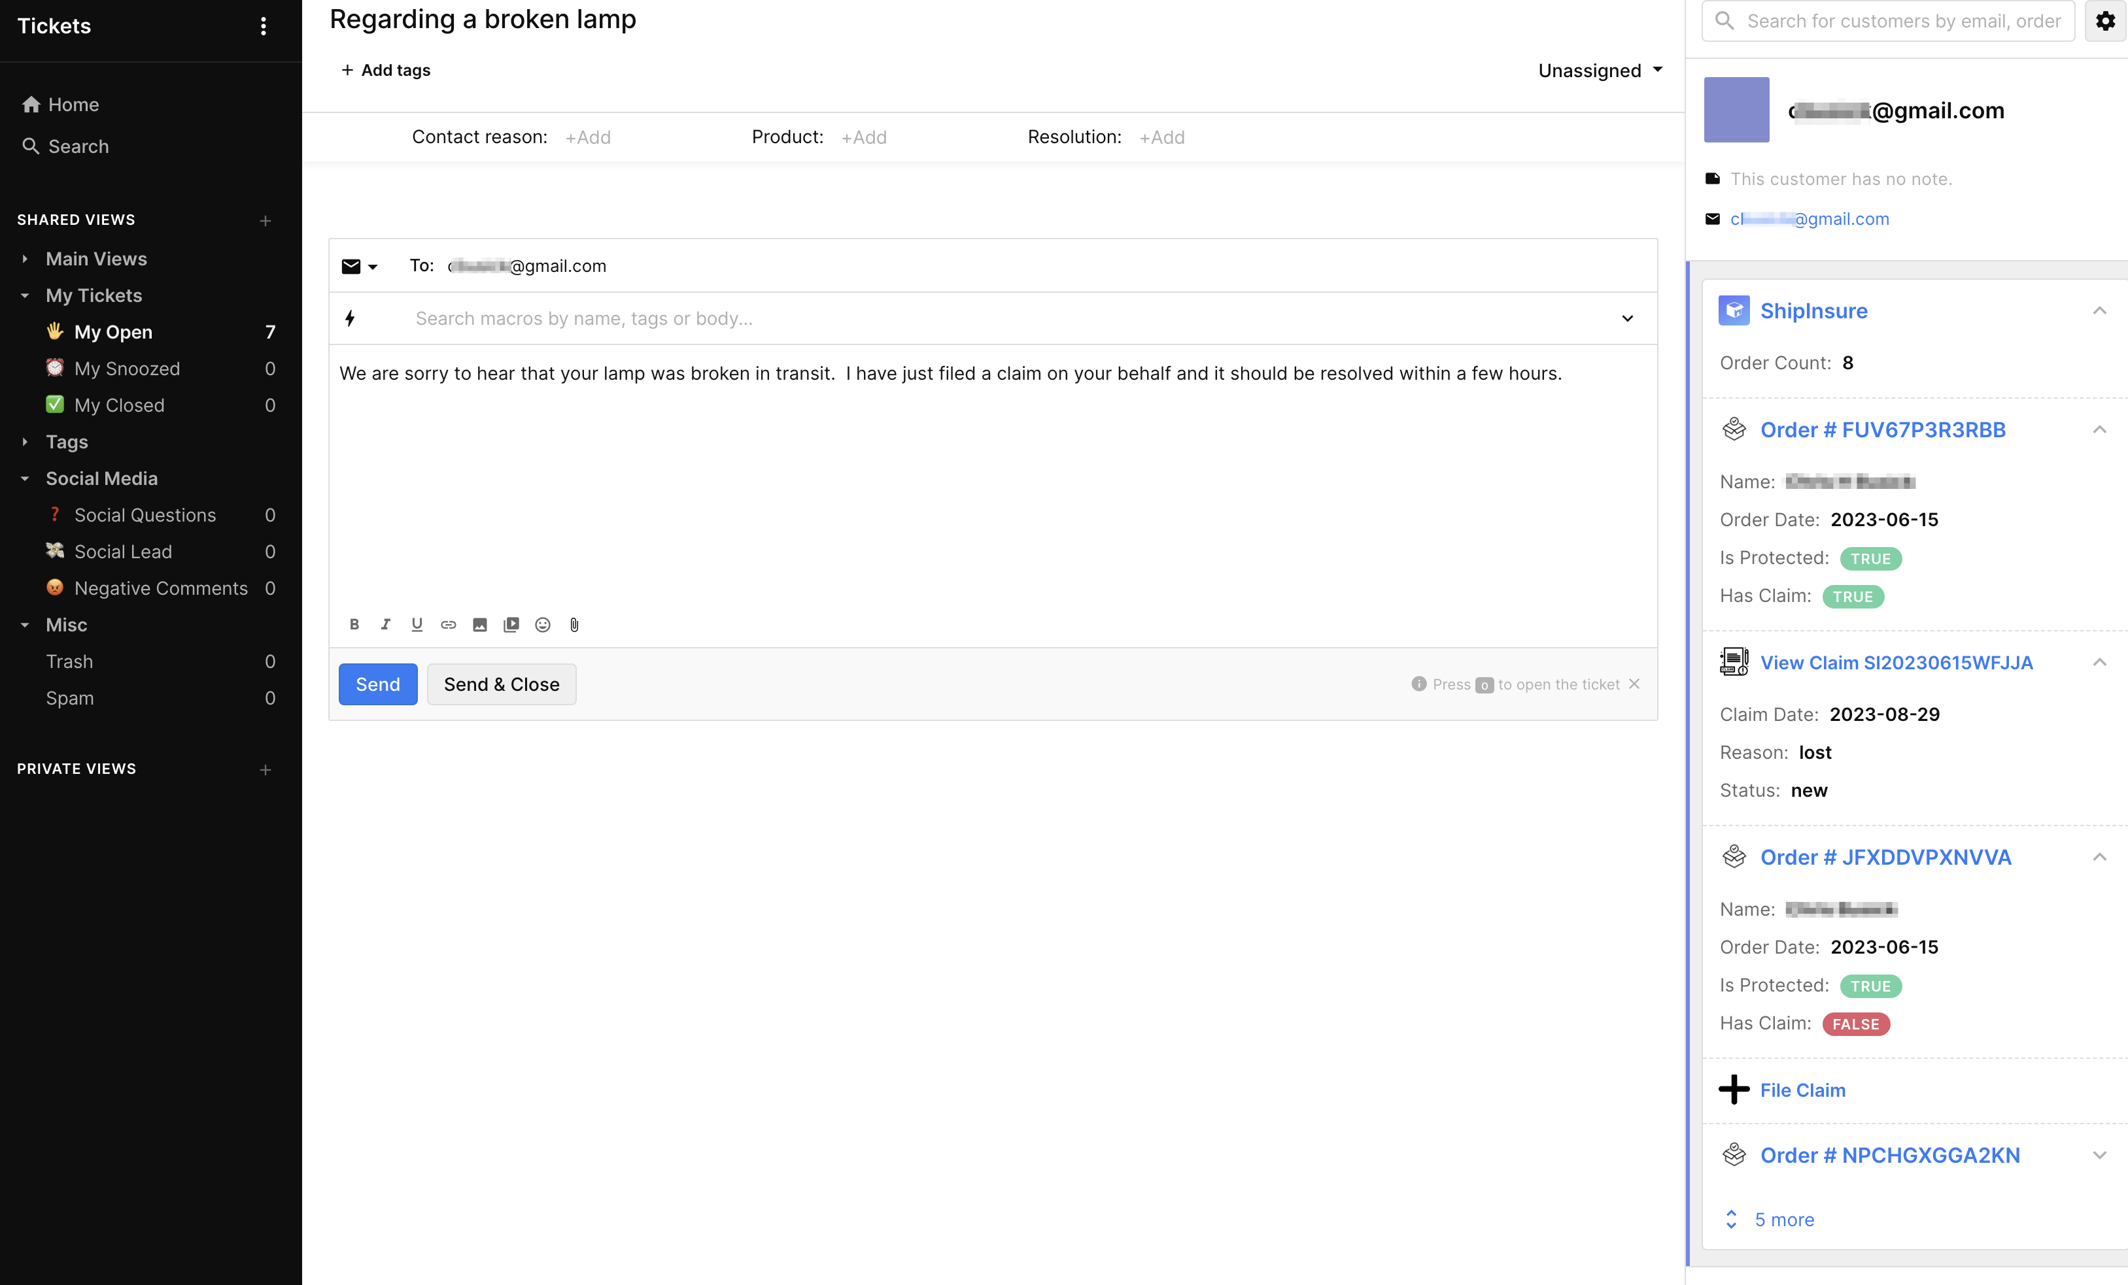Expand Order # NPCHGXGGA2KN details

[x=2099, y=1155]
